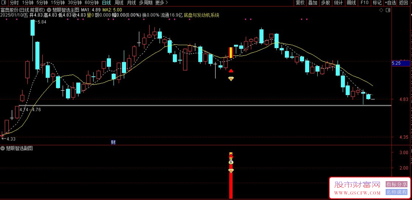Open F10 company info
Screen dimensions: 412x200
(365, 3)
